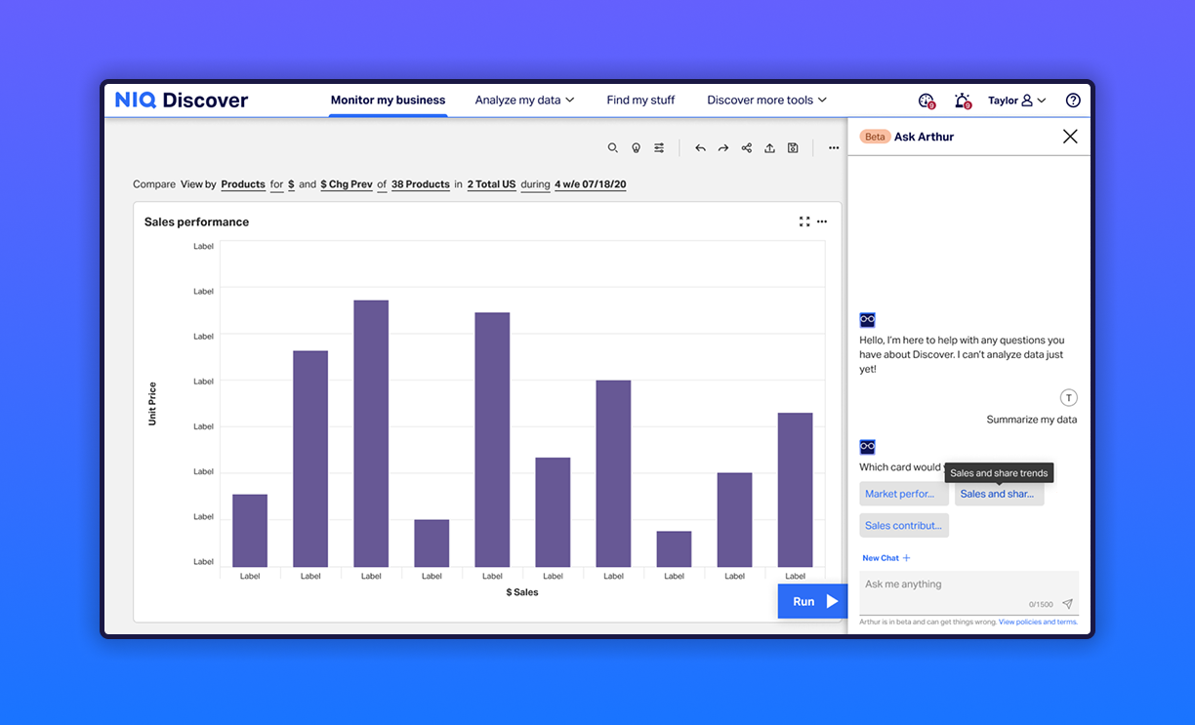
Task: Click the send arrow in chat box
Action: click(x=1067, y=604)
